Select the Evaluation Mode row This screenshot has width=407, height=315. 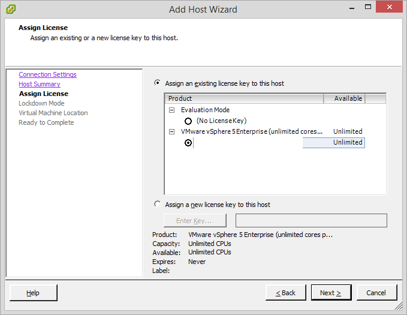[205, 110]
